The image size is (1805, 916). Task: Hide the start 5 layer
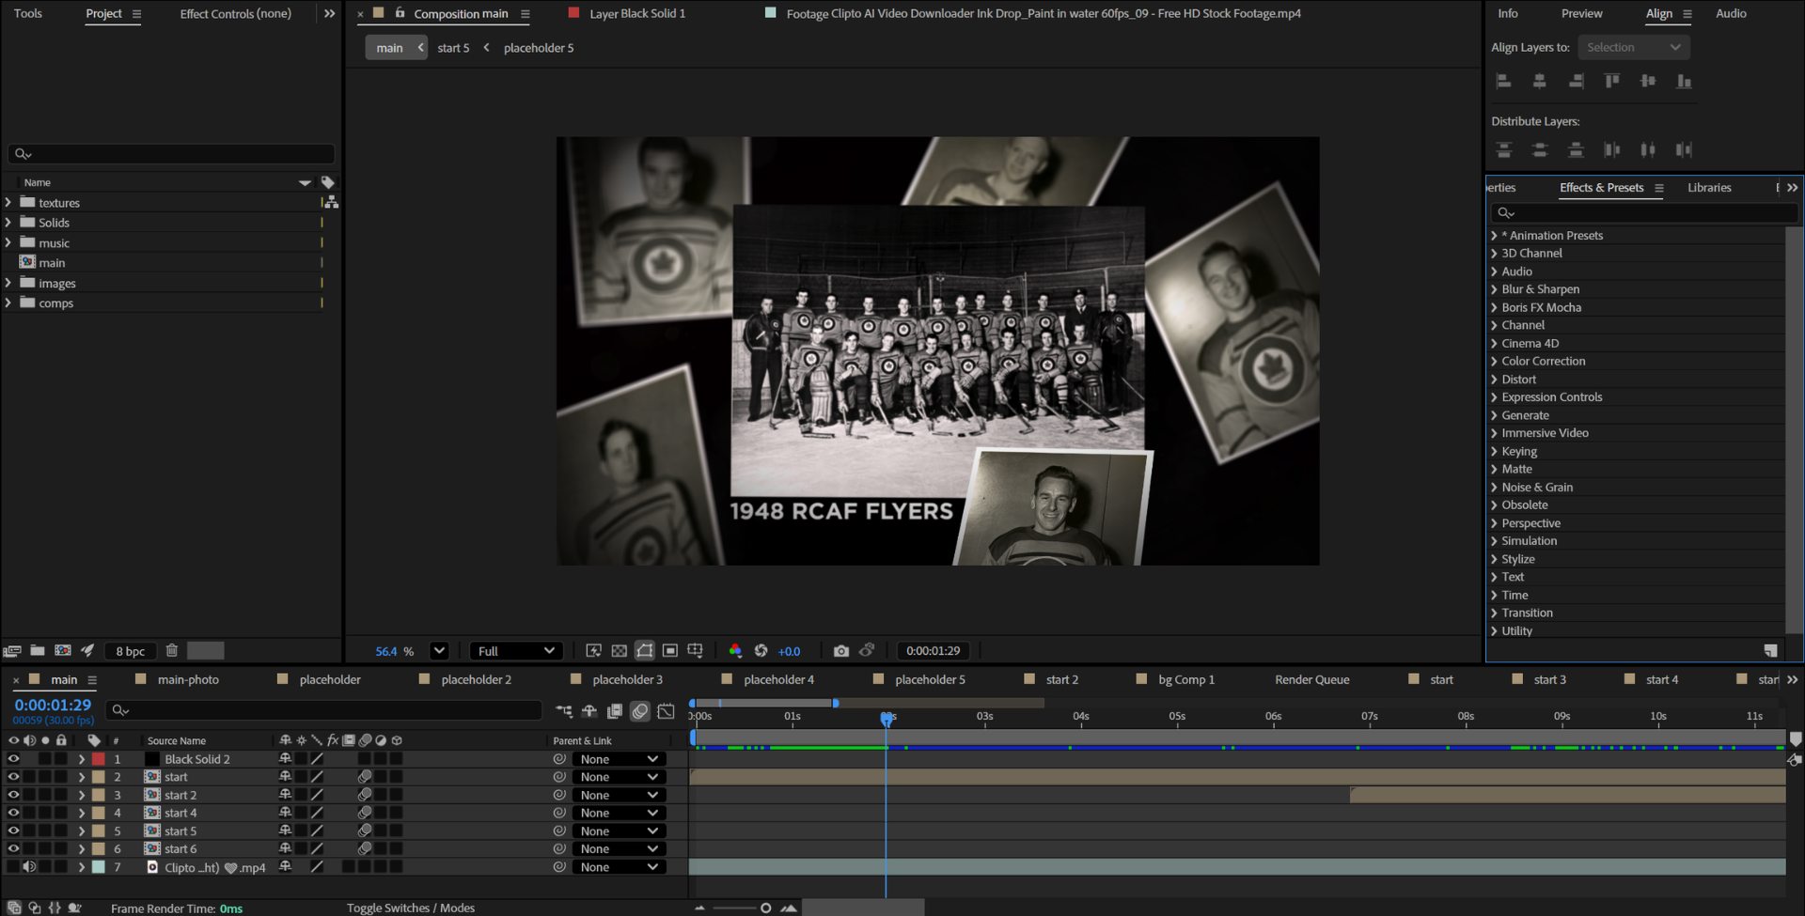coord(13,831)
